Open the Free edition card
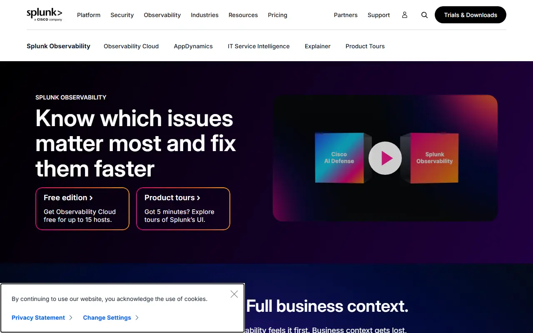 [x=82, y=209]
